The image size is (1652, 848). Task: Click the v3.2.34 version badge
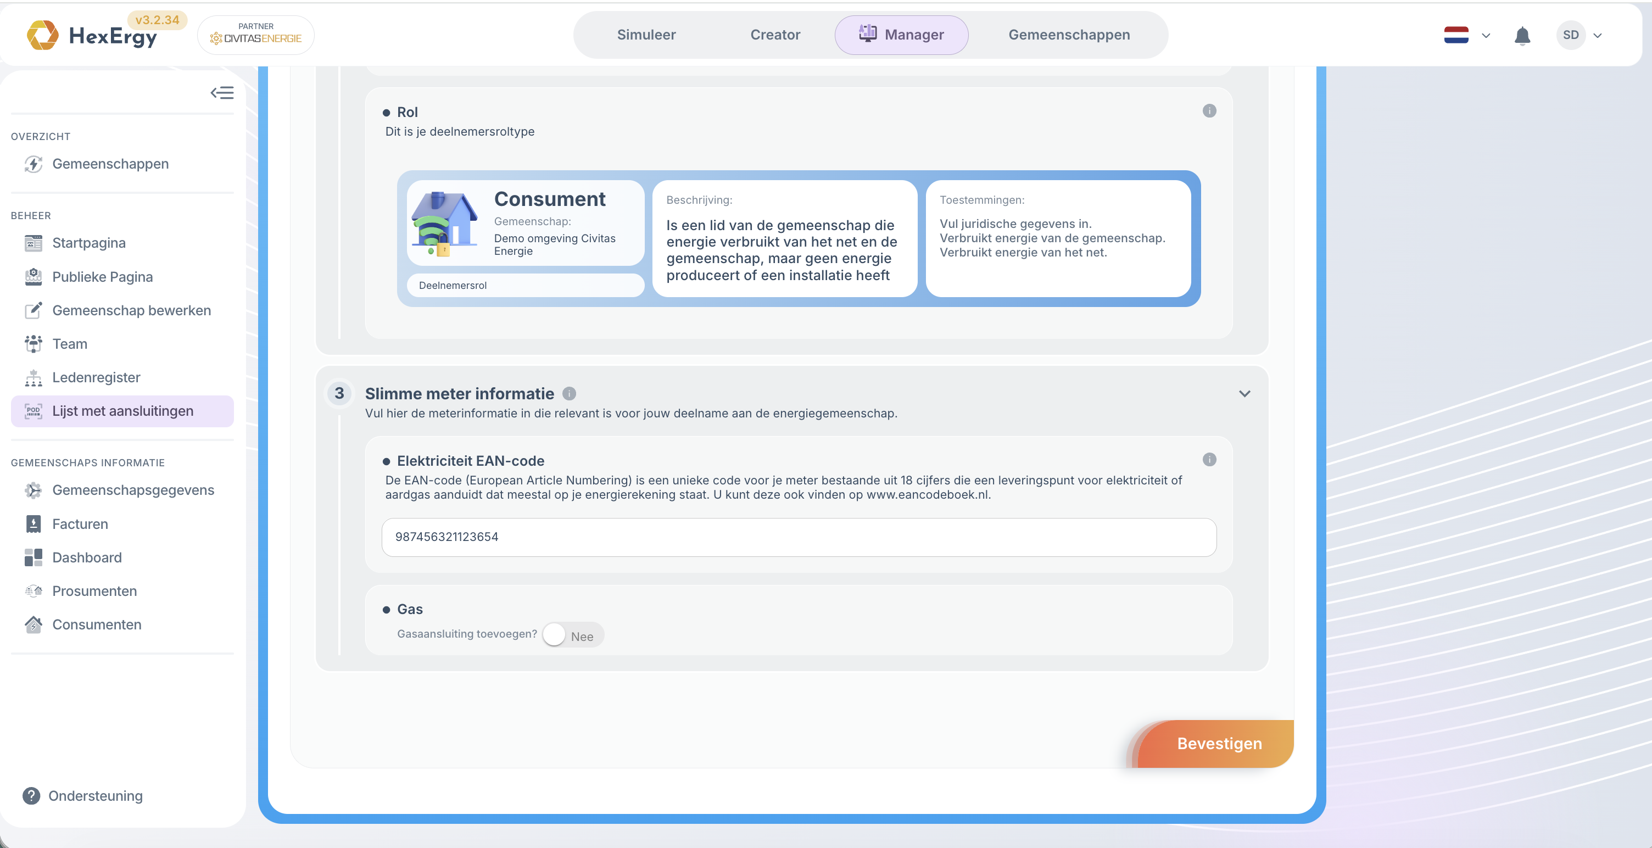[157, 20]
